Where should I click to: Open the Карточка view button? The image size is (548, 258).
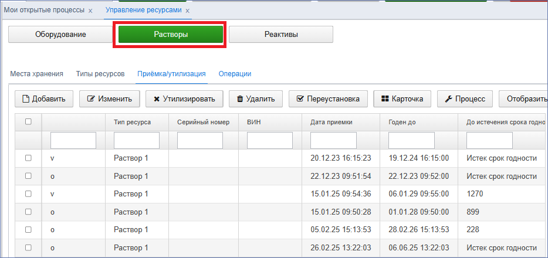click(x=402, y=99)
